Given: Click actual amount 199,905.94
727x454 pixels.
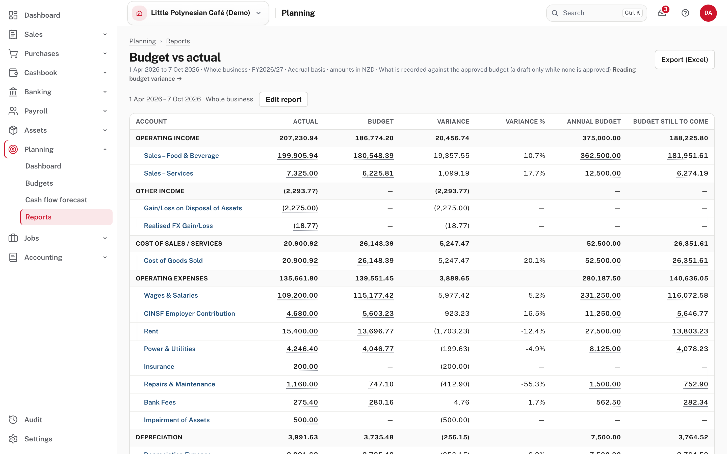Looking at the screenshot, I should pyautogui.click(x=297, y=156).
